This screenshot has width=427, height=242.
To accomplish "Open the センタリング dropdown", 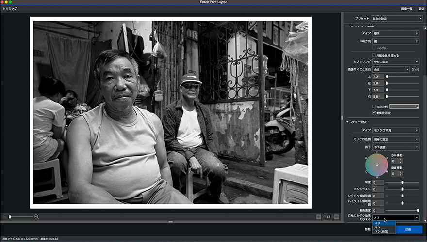I will pyautogui.click(x=396, y=62).
